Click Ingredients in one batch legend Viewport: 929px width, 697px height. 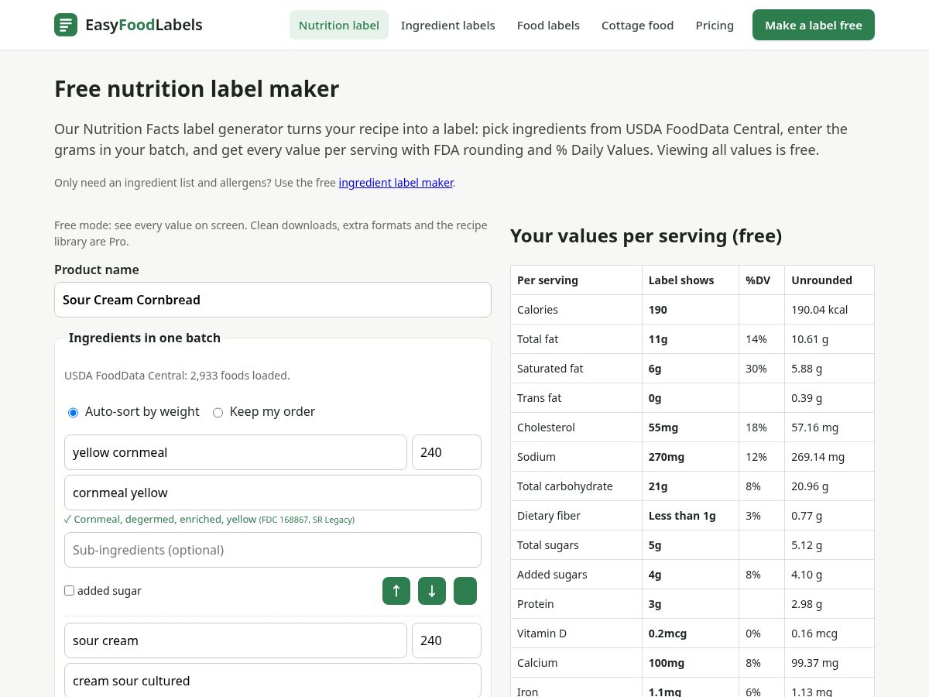coord(145,338)
